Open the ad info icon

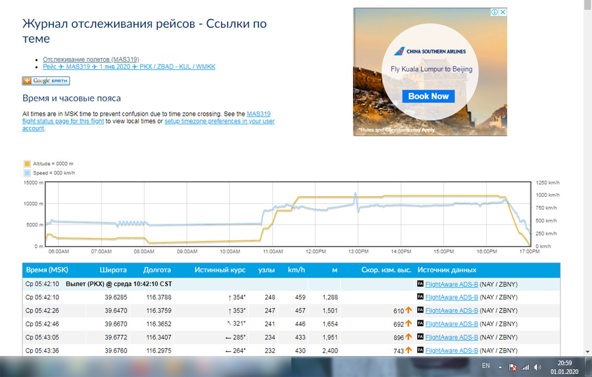pyautogui.click(x=495, y=12)
